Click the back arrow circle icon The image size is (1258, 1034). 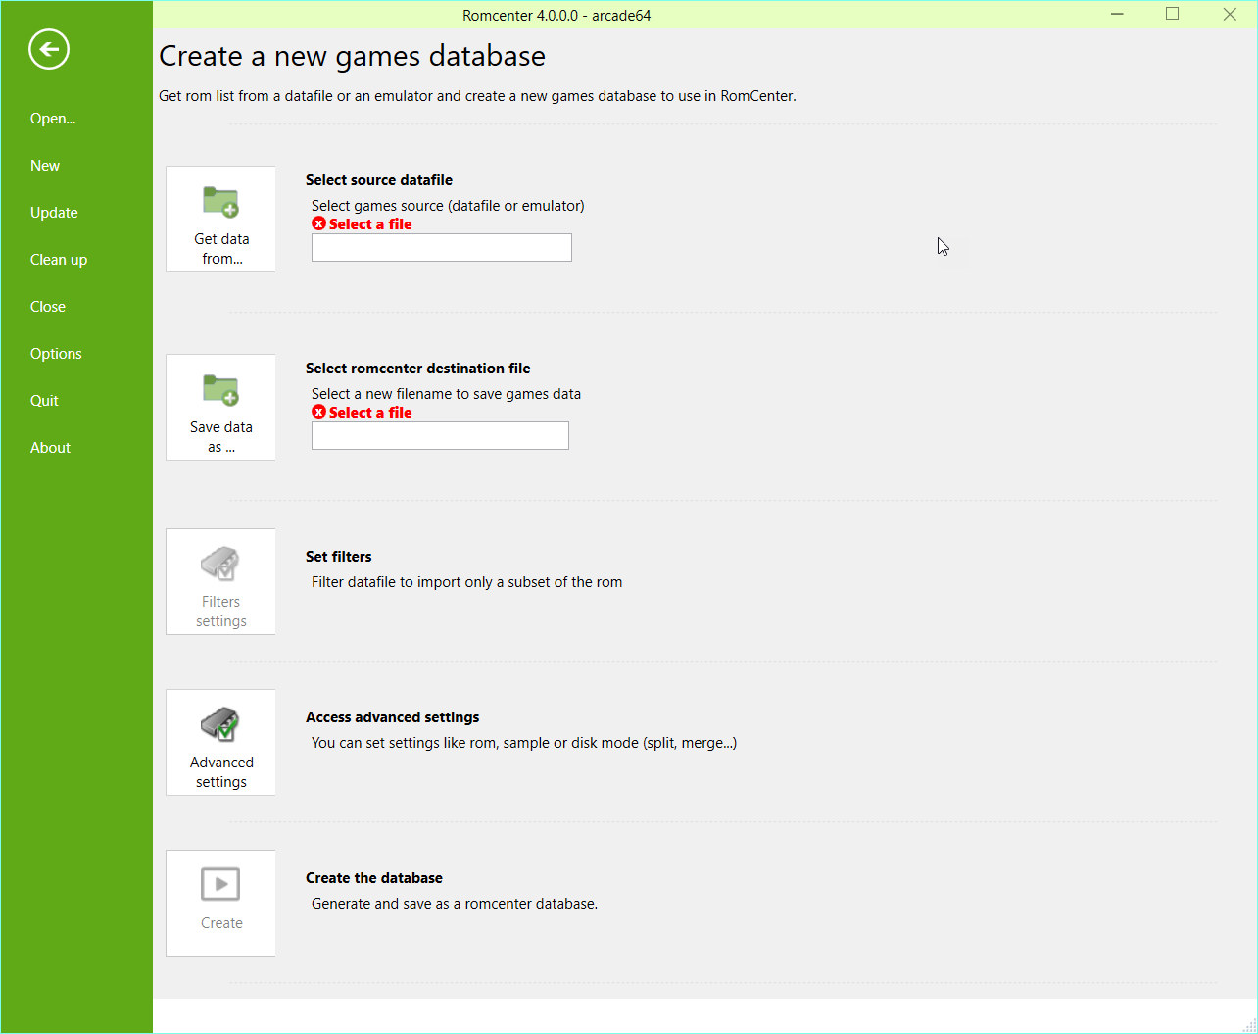pos(49,49)
